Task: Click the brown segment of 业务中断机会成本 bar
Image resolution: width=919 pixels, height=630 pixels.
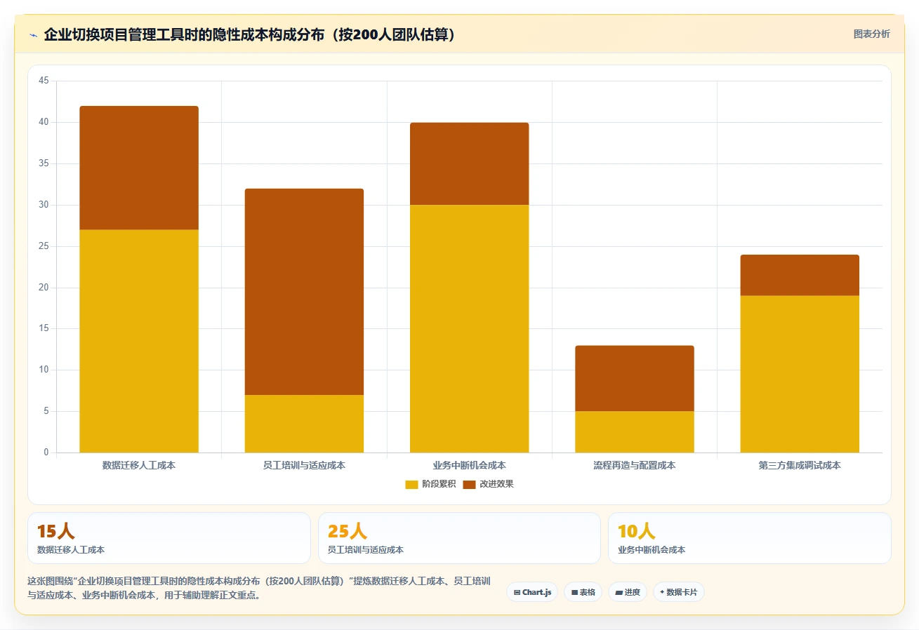Action: pyautogui.click(x=470, y=163)
